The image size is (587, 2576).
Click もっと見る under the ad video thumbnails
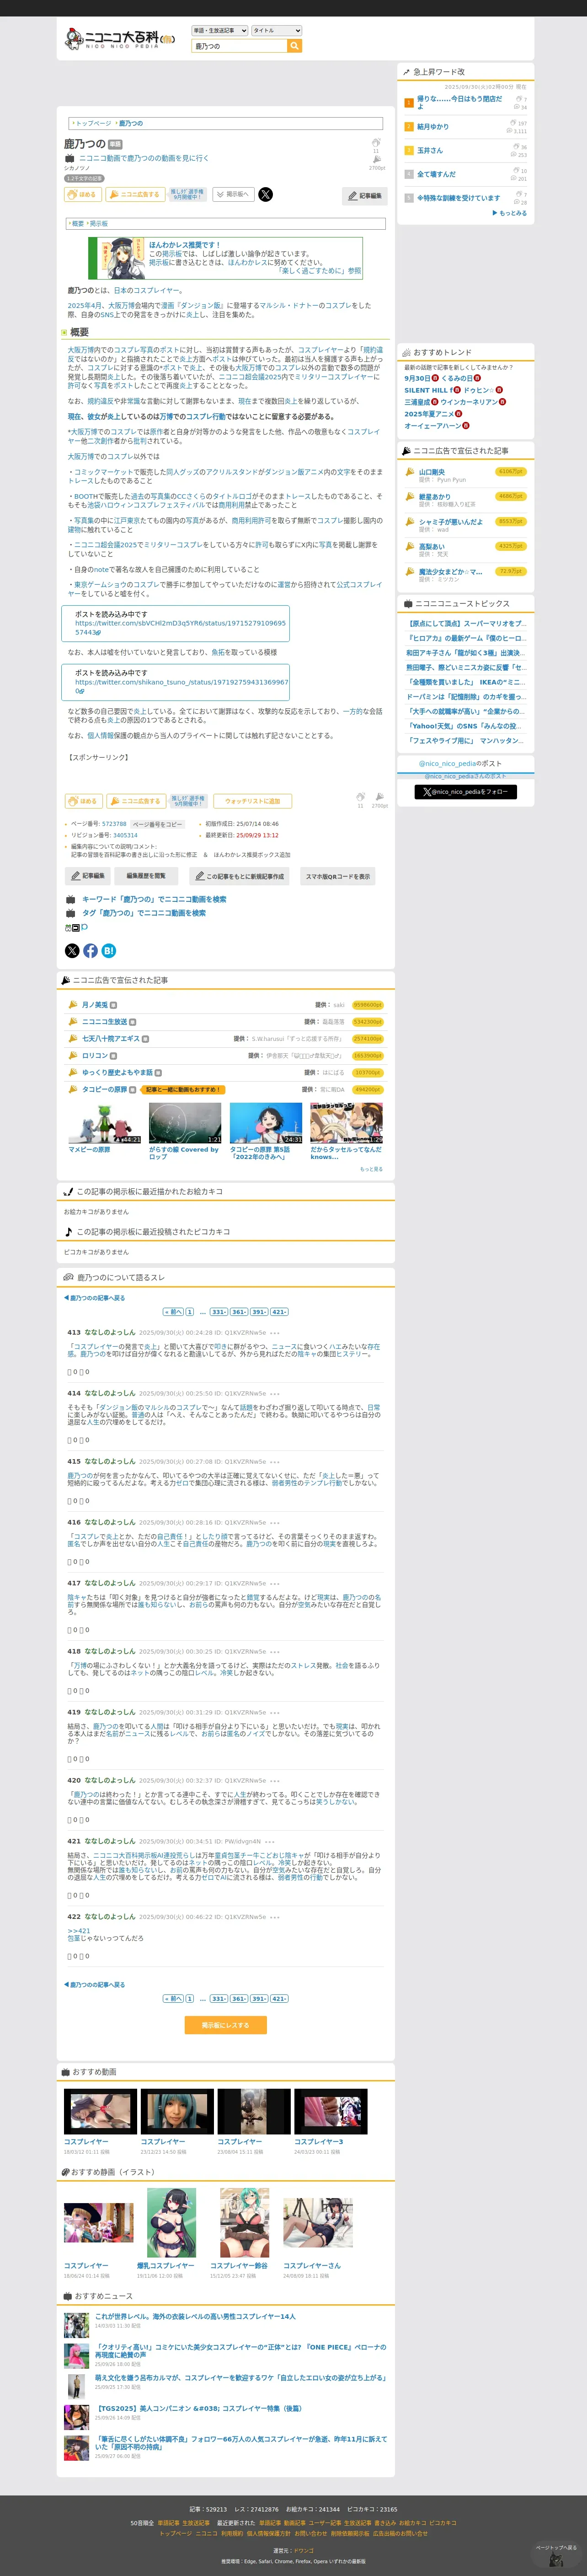coord(371,1169)
